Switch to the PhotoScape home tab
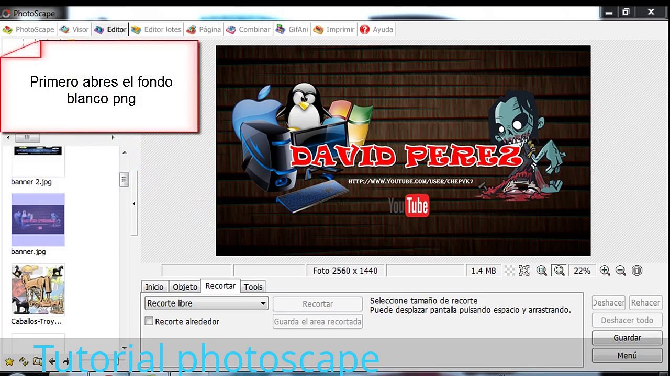The width and height of the screenshot is (670, 376). [29, 29]
